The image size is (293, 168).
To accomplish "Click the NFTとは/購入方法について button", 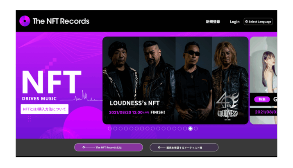I will tap(45, 109).
